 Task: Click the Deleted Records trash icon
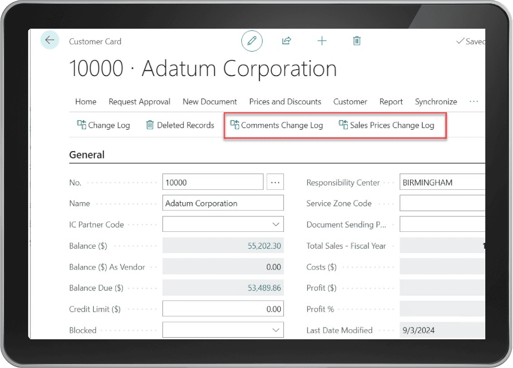(x=150, y=125)
